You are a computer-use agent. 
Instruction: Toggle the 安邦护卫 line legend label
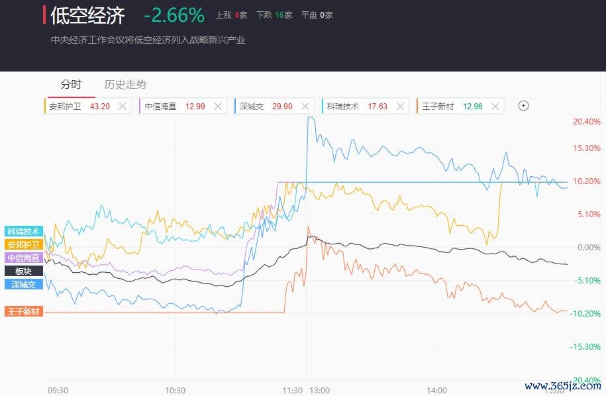24,244
